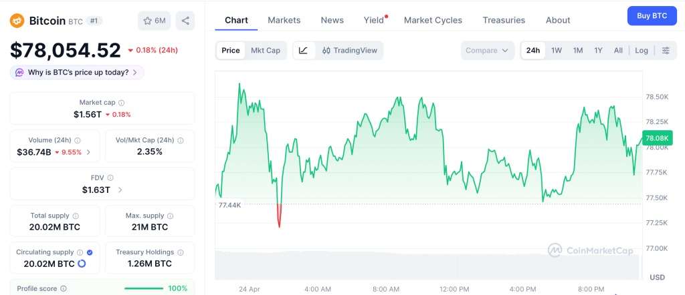Click the star watchlist 6M button

tap(154, 21)
